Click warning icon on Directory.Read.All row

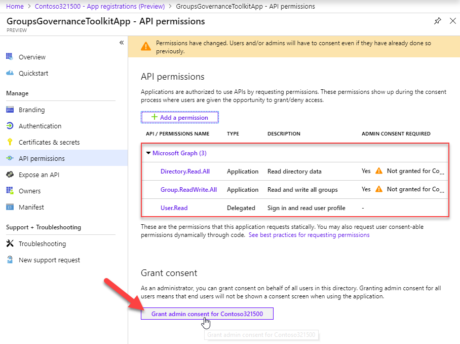379,170
